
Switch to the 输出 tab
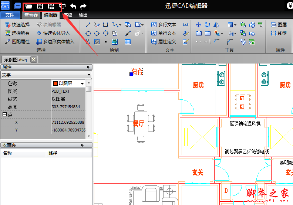[83, 15]
